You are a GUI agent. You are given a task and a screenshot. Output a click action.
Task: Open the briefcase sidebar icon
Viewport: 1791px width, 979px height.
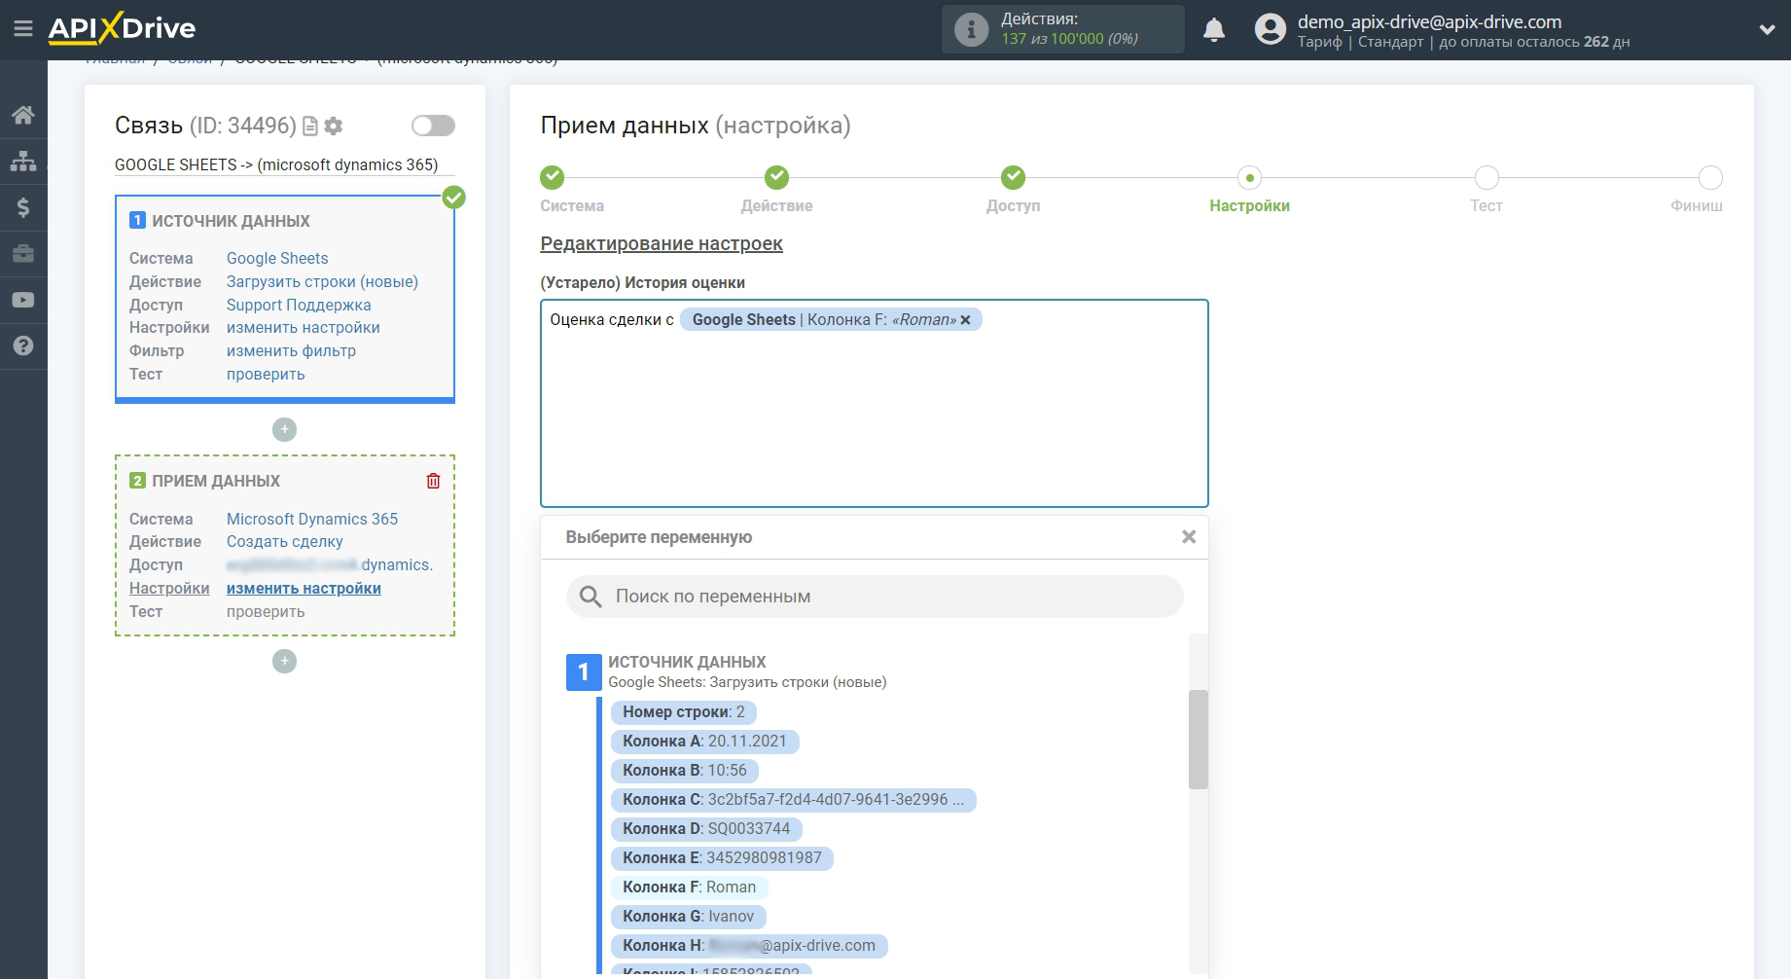[x=23, y=254]
